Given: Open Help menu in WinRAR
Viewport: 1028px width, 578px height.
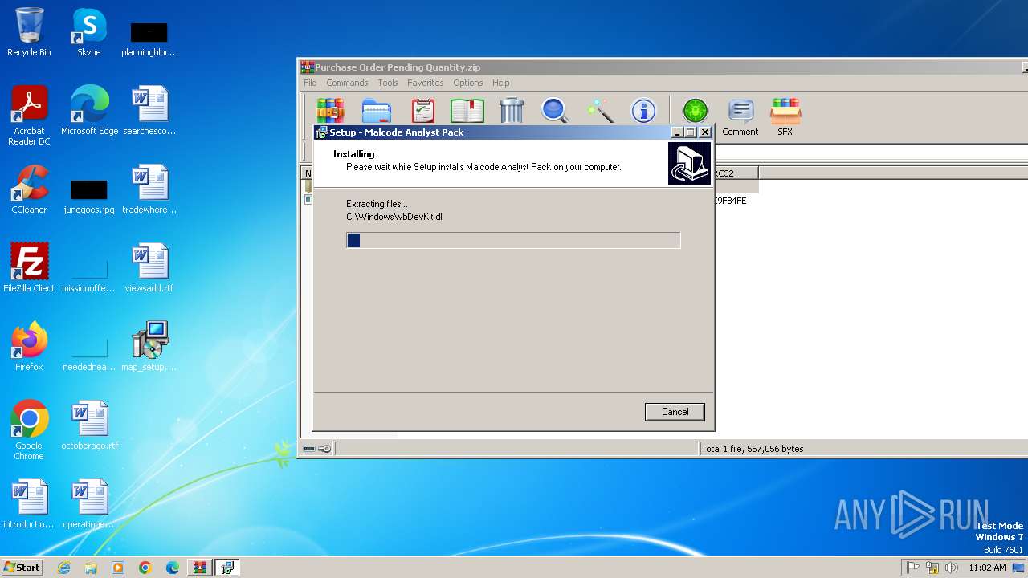Looking at the screenshot, I should point(501,83).
